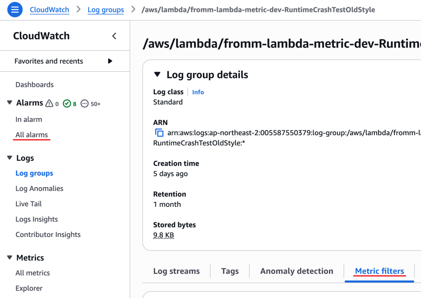This screenshot has width=421, height=298.
Task: Select the Metric filters tab
Action: (x=380, y=271)
